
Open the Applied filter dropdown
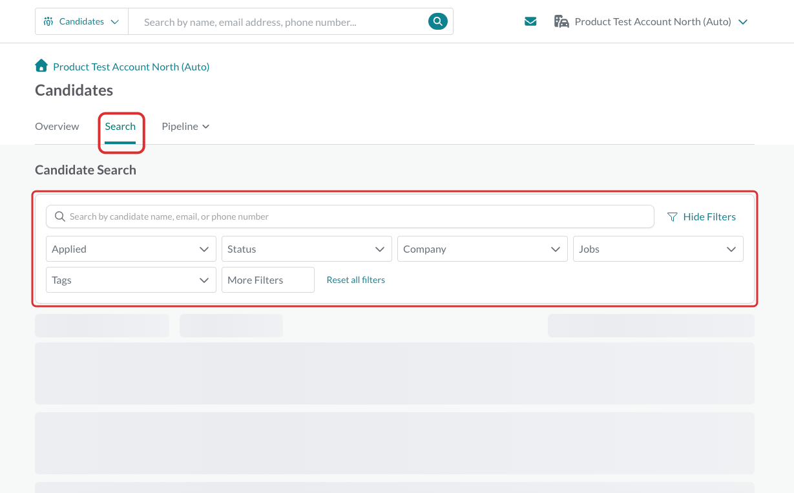(x=131, y=249)
